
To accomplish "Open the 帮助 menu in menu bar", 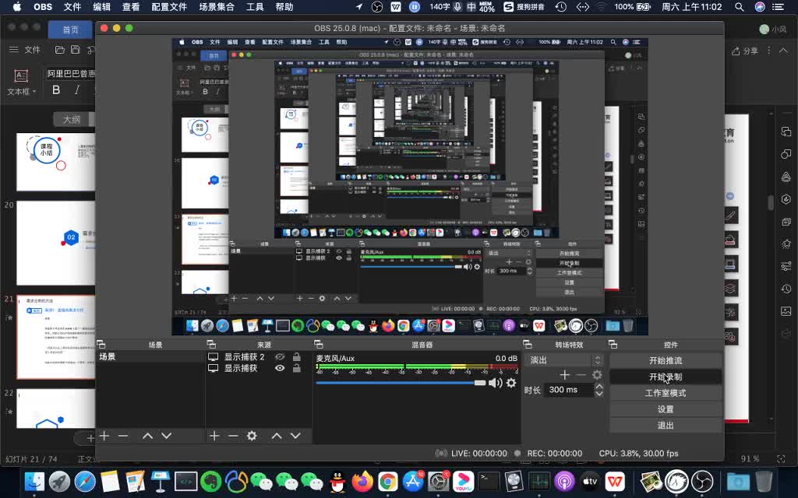I will pos(284,7).
